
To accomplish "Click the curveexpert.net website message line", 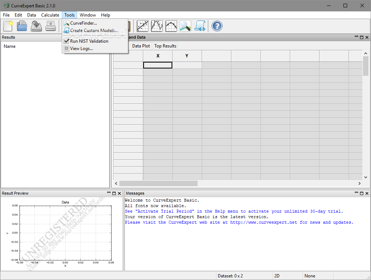I will [x=239, y=222].
